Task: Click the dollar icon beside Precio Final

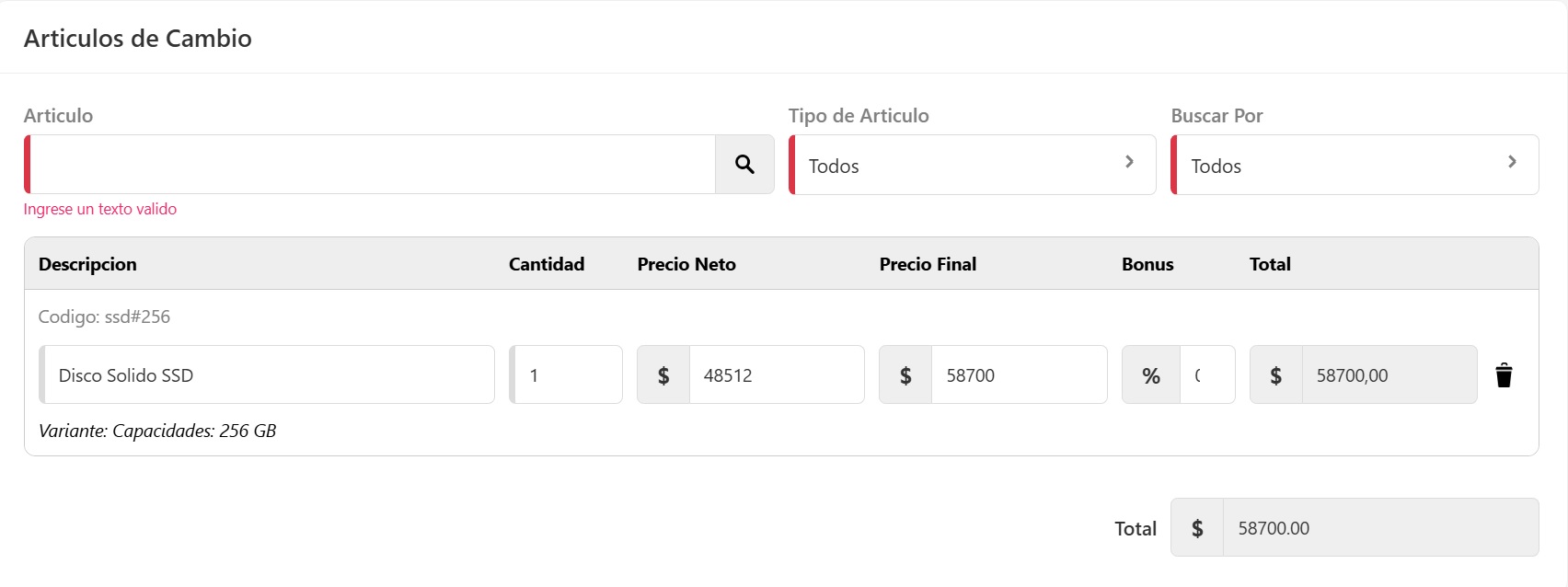Action: 905,375
